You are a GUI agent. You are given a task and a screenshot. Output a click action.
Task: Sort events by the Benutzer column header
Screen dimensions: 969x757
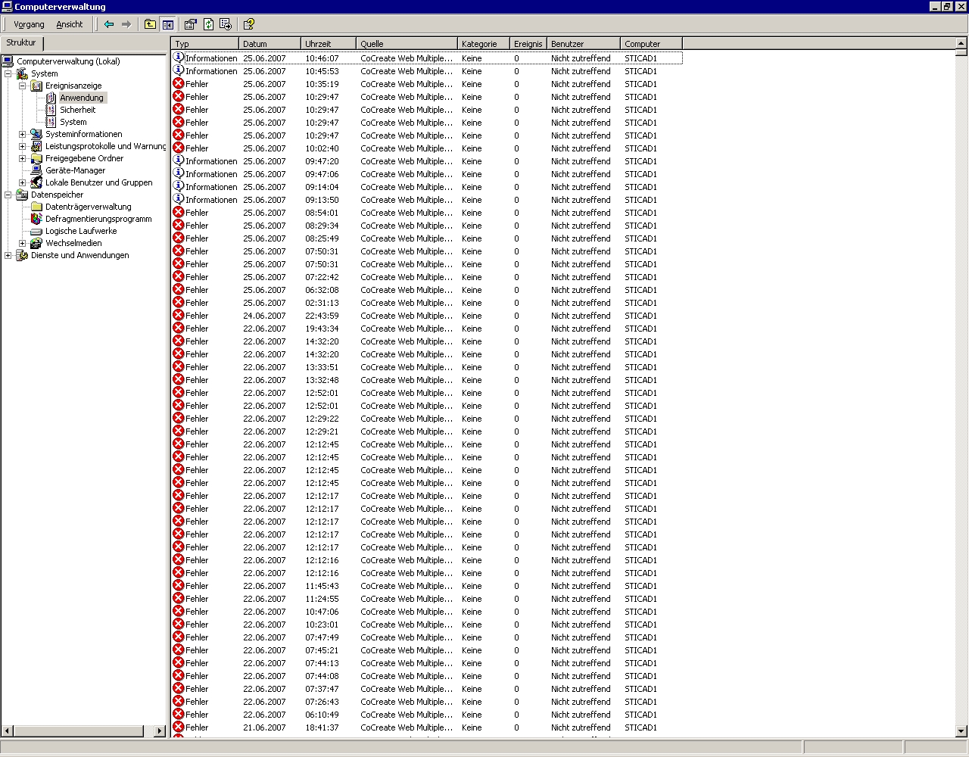[x=584, y=44]
